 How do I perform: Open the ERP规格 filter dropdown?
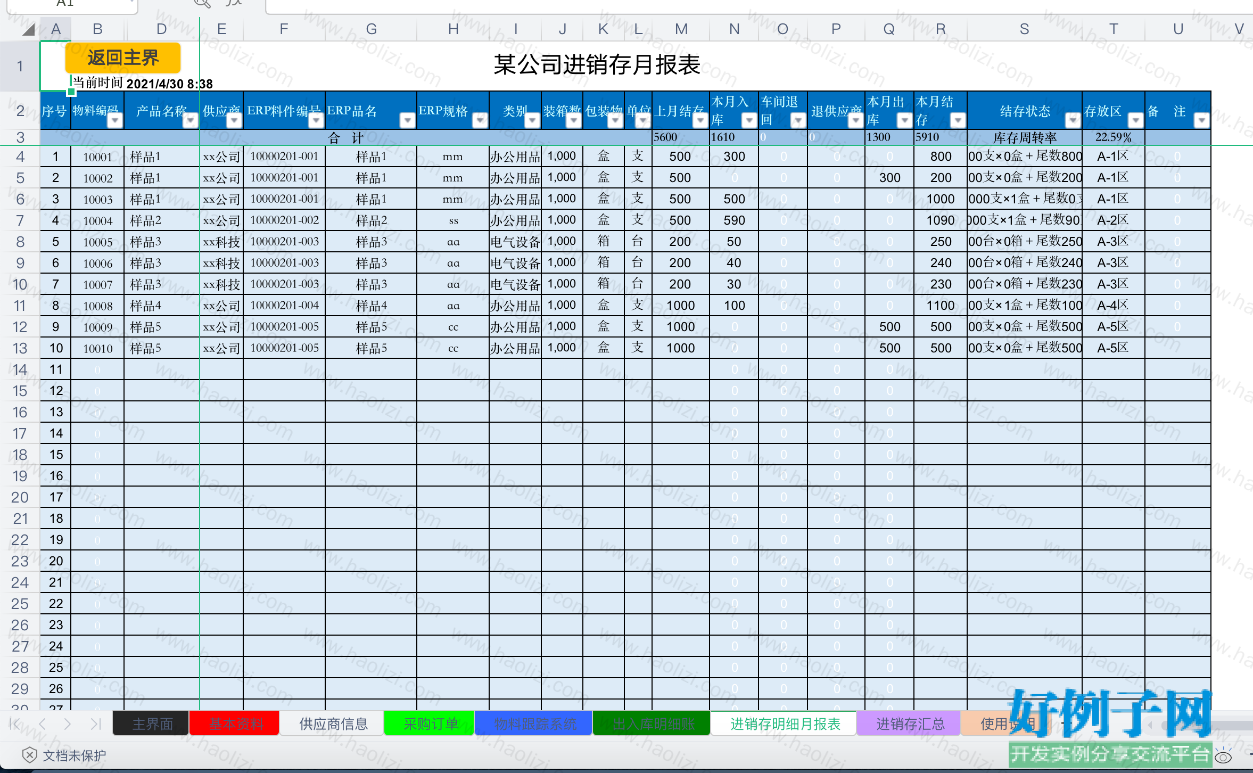[480, 120]
